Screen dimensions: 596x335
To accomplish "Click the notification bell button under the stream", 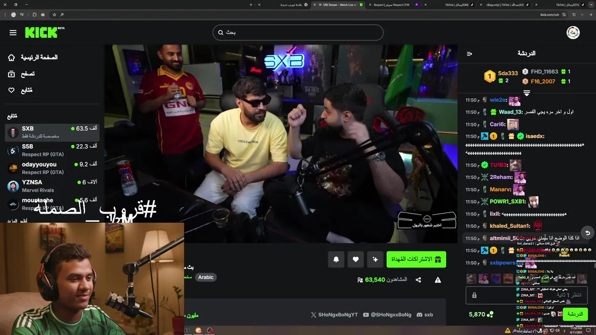I will (336, 260).
